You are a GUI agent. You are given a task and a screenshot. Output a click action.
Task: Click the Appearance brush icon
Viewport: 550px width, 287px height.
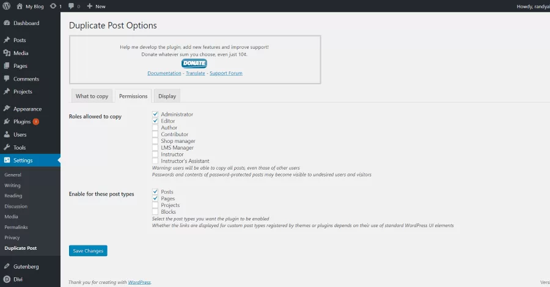coord(7,109)
